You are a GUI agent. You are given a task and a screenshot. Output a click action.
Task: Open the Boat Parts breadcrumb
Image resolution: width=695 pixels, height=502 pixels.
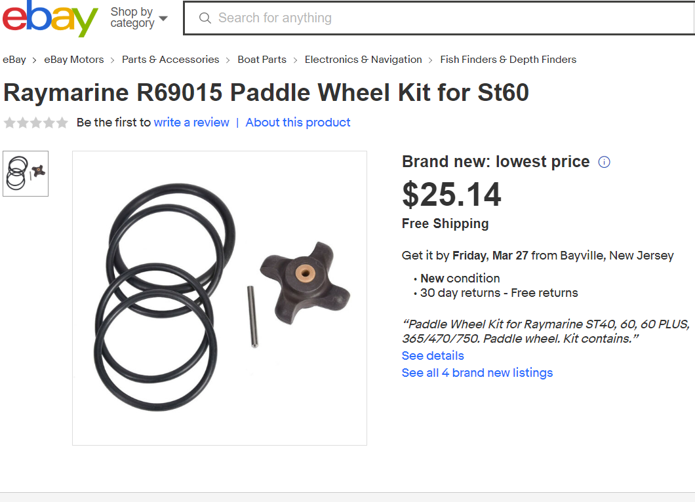coord(262,60)
